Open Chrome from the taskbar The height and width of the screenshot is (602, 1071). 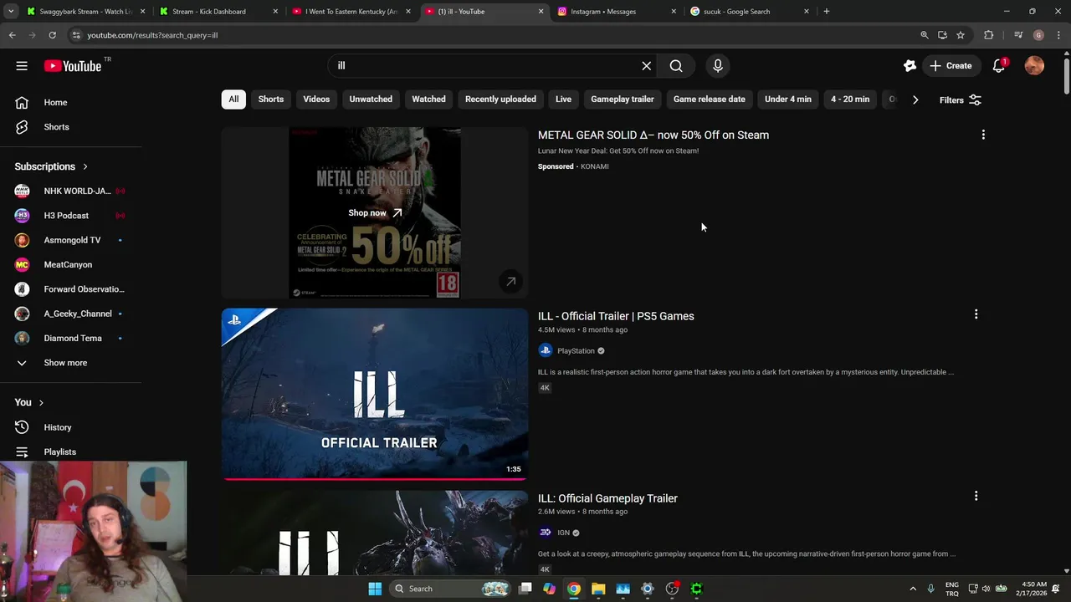(573, 589)
